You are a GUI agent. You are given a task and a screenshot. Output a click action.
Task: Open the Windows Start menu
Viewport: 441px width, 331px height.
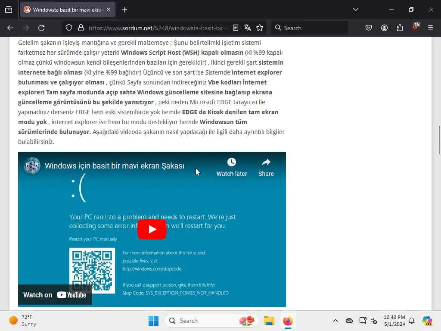[153, 321]
